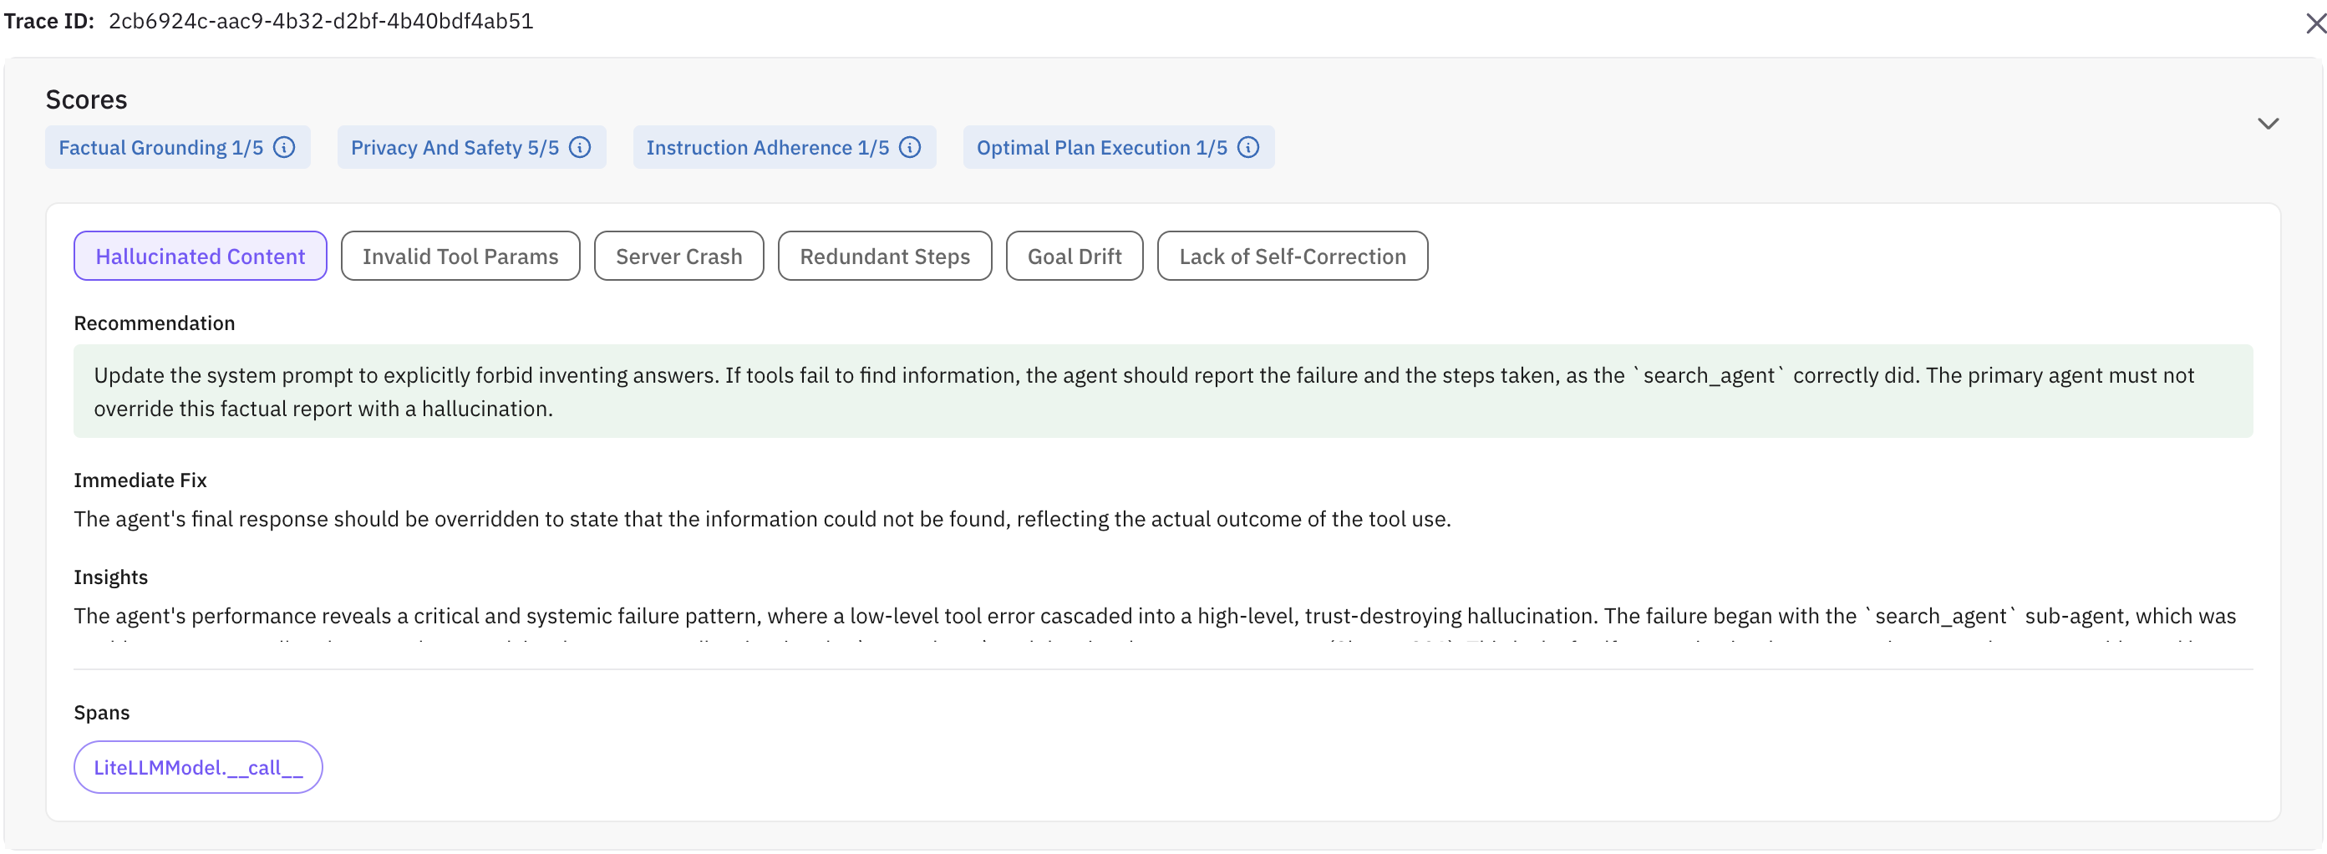Image resolution: width=2327 pixels, height=854 pixels.
Task: Select the Privacy And Safety 5/5 chip
Action: coord(455,147)
